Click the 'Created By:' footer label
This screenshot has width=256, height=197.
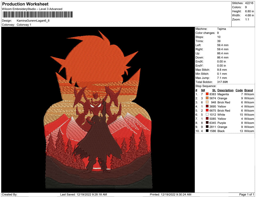click(10, 194)
